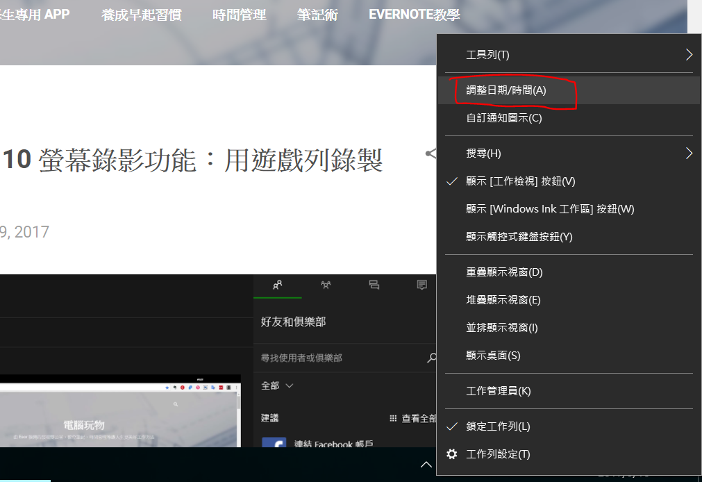Open the 工具列(T) submenu
The height and width of the screenshot is (482, 702).
click(569, 55)
